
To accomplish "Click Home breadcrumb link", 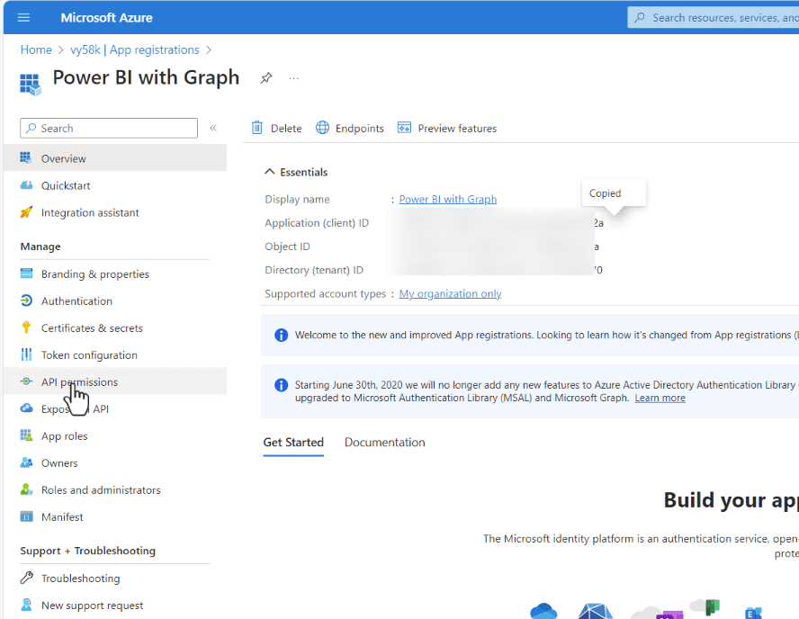I will [36, 49].
